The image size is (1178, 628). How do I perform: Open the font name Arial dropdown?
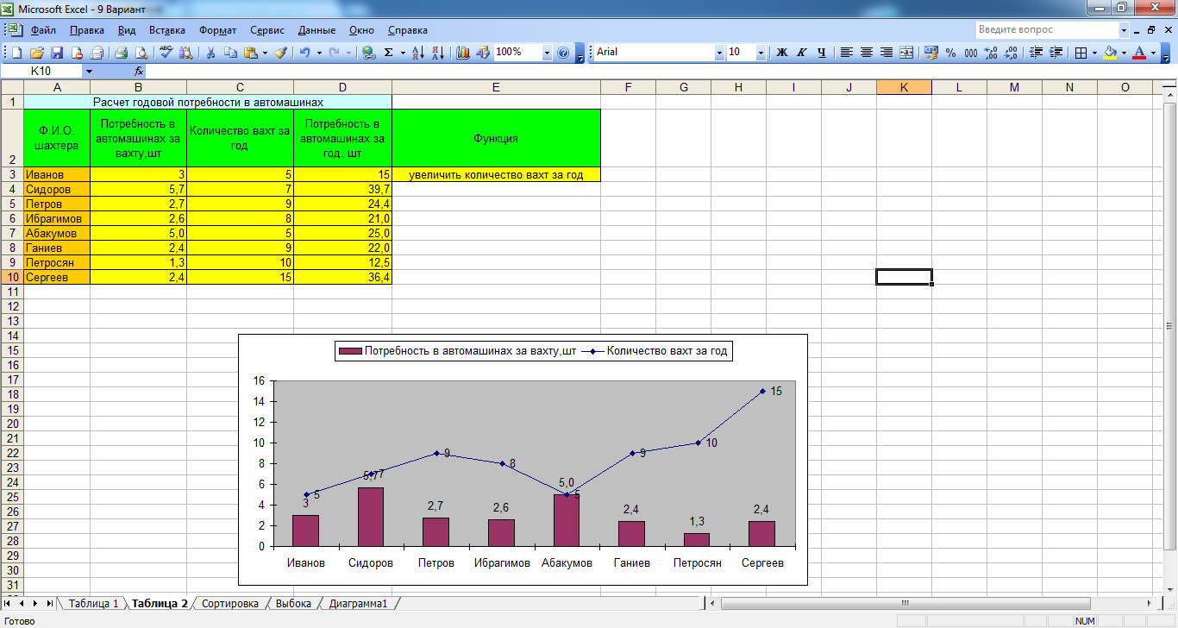click(719, 53)
